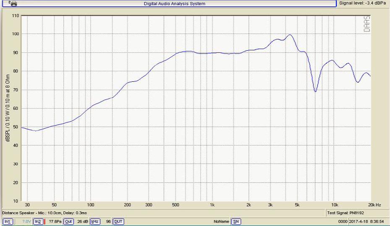The image size is (390, 226).
Task: Click the 'Distance Speaker - Mic.: 10.0cm' status text
Action: [x=32, y=213]
